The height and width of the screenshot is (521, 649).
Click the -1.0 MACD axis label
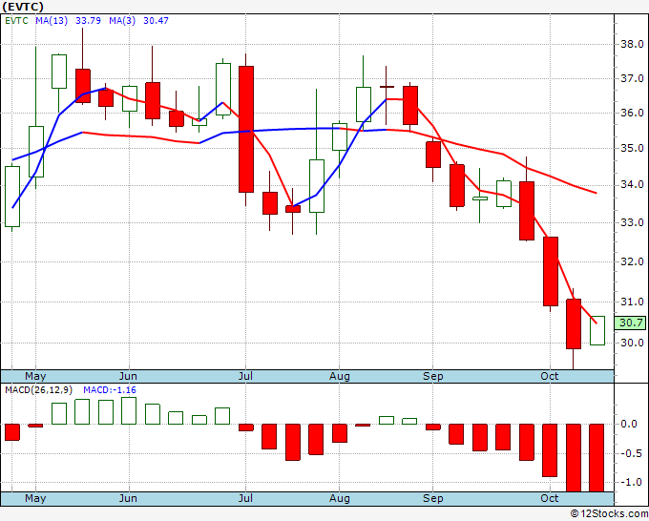pos(631,482)
